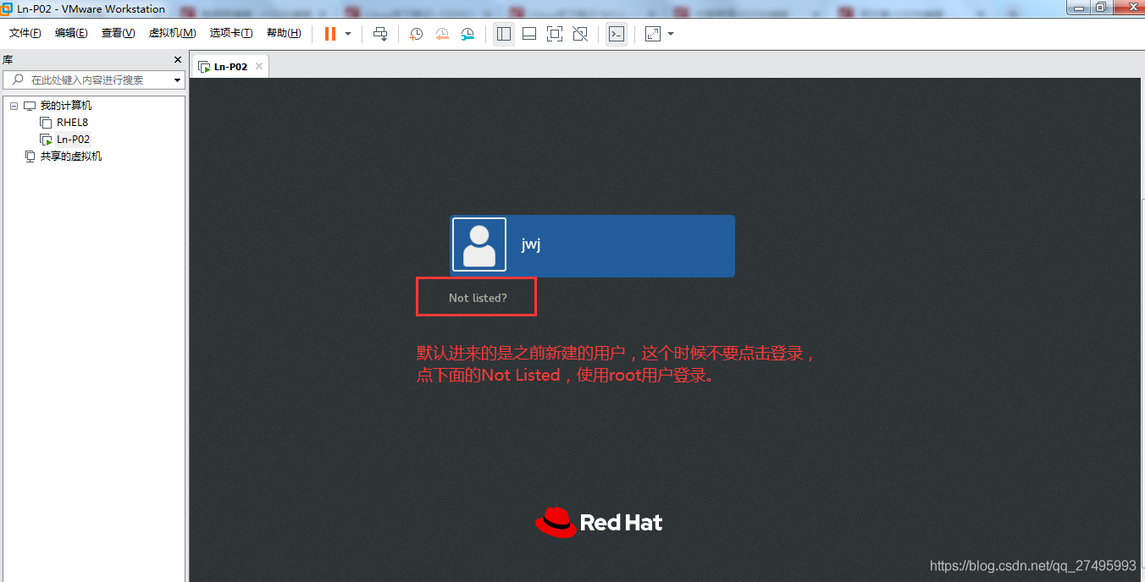Click the jwj user avatar
The image size is (1145, 582).
[479, 244]
